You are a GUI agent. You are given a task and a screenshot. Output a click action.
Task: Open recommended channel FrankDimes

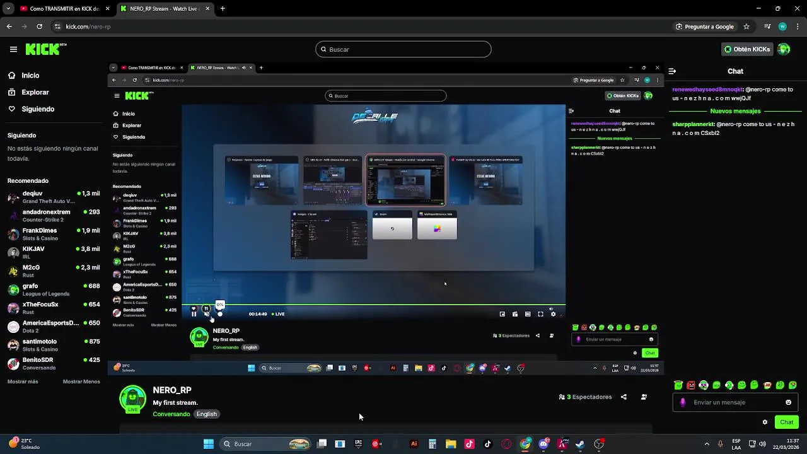tap(54, 234)
